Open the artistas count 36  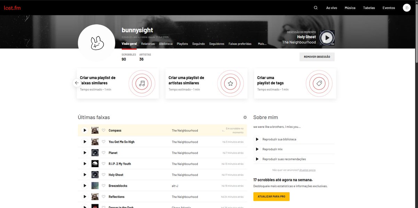point(141,59)
